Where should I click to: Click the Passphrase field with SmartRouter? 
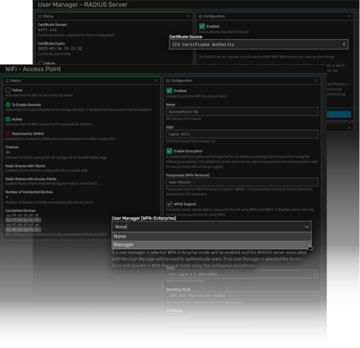(x=242, y=182)
